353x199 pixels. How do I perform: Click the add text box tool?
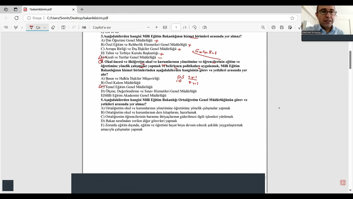pos(63,27)
